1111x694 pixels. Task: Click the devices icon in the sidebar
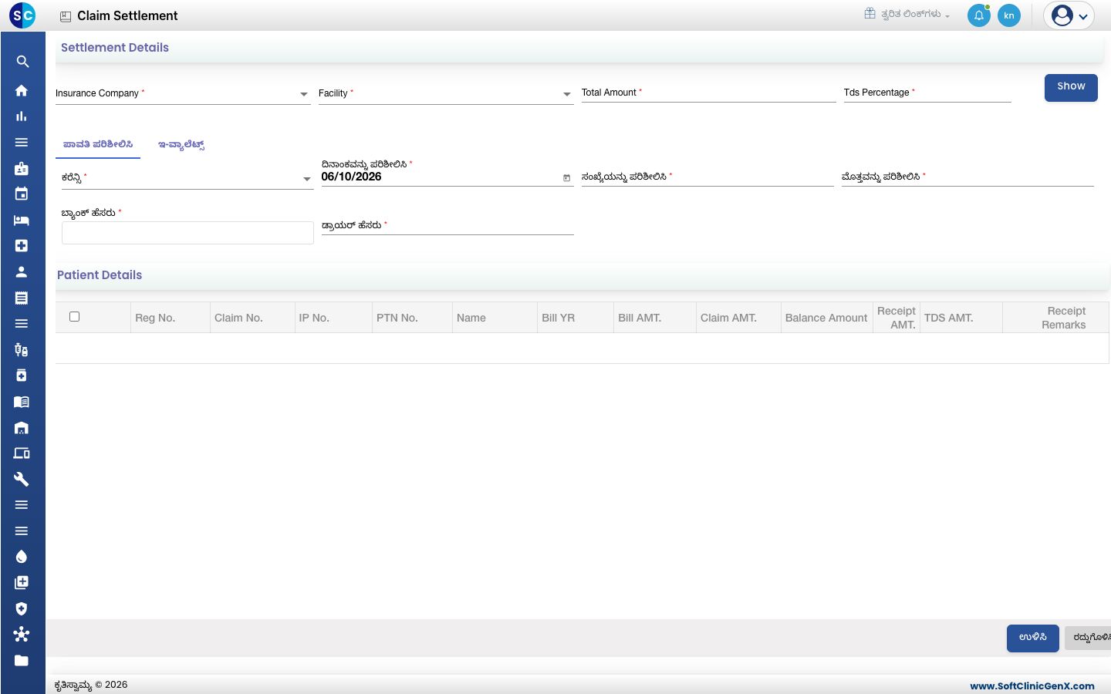coord(22,453)
